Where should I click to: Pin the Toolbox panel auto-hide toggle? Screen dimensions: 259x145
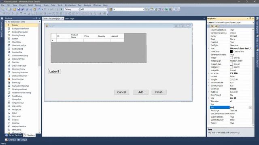tap(37, 18)
